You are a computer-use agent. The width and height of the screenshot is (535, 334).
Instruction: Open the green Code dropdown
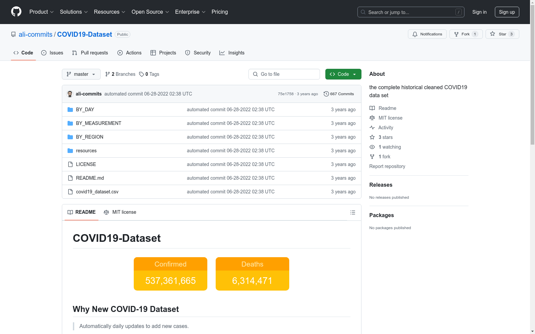[x=343, y=74]
